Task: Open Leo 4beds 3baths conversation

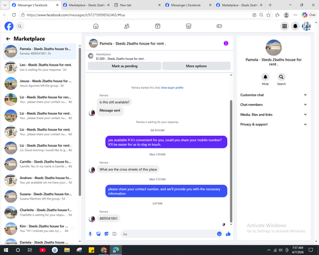Action: 40,68
